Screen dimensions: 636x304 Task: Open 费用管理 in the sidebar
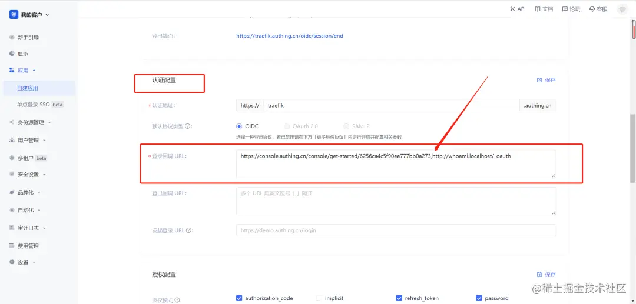28,246
